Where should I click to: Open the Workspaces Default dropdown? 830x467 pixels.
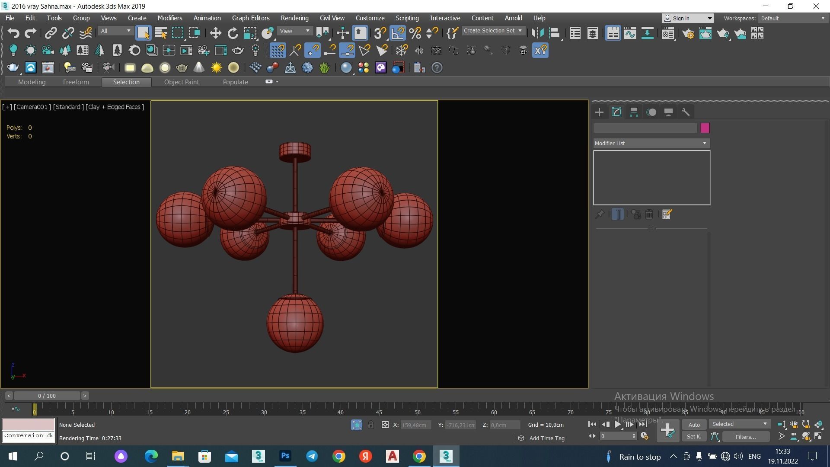[x=793, y=18]
